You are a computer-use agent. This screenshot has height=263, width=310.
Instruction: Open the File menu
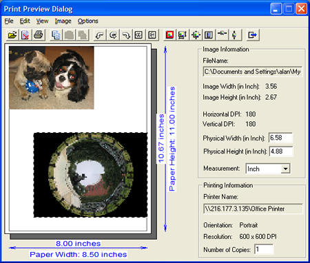click(x=9, y=21)
